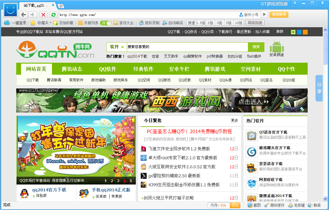This screenshot has height=210, width=329.
Task: Click the 更多 link in 今日聚焦
Action: point(235,121)
